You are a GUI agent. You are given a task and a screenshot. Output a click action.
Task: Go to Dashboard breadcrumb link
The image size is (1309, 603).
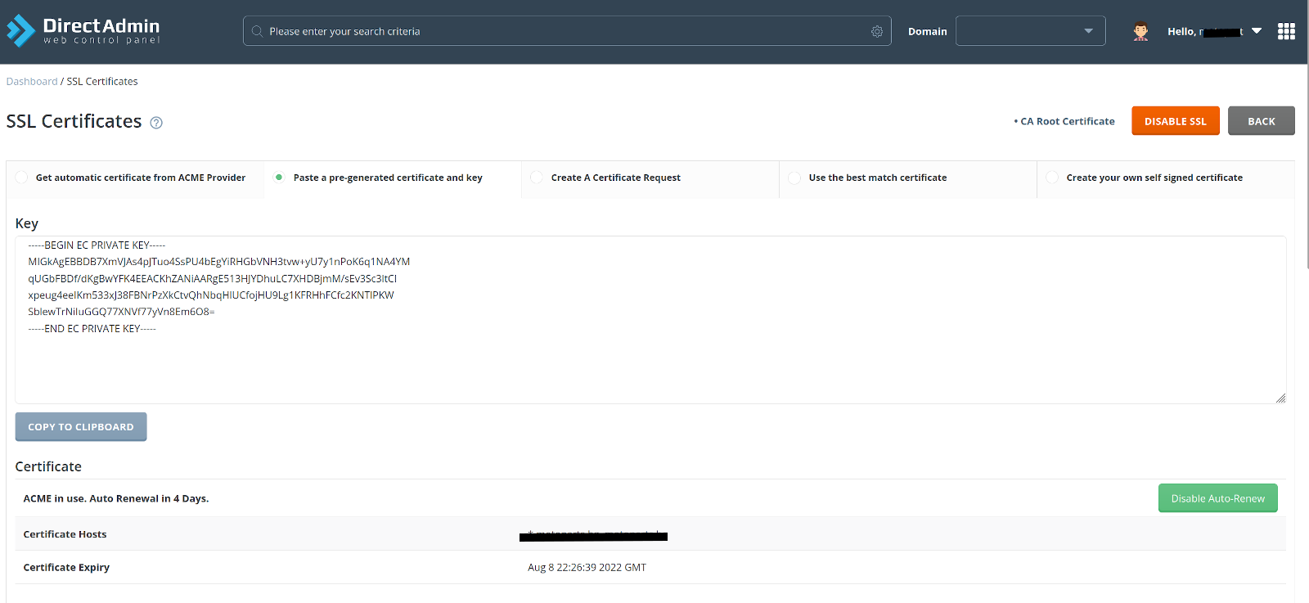(x=32, y=82)
